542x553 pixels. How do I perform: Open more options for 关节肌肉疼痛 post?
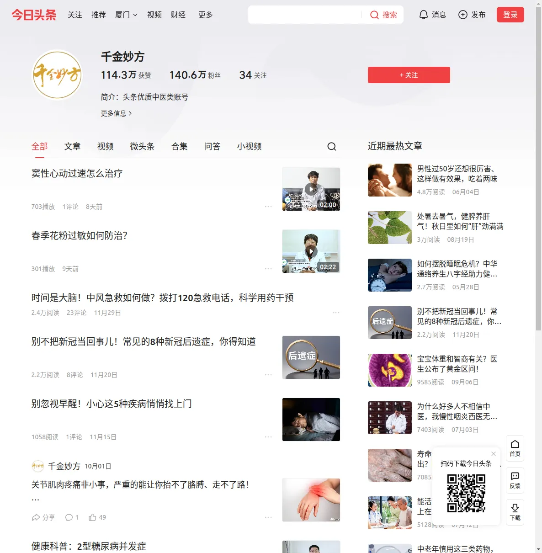point(268,517)
